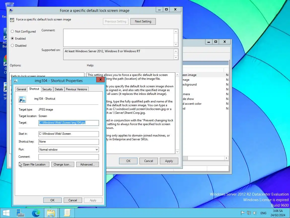Select the 'een image' row in background window
290x218 pixels.
click(205, 75)
